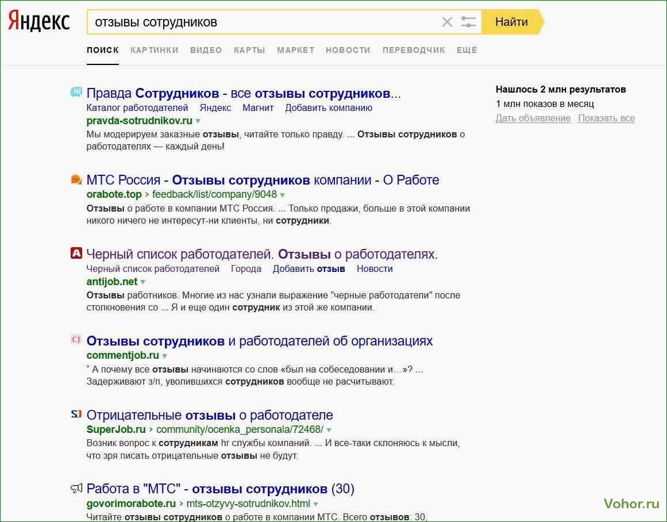
Task: Open the commentjob.ru green URL
Action: (122, 355)
